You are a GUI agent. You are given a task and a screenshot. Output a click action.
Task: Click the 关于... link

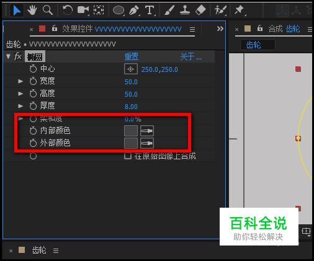pos(191,56)
